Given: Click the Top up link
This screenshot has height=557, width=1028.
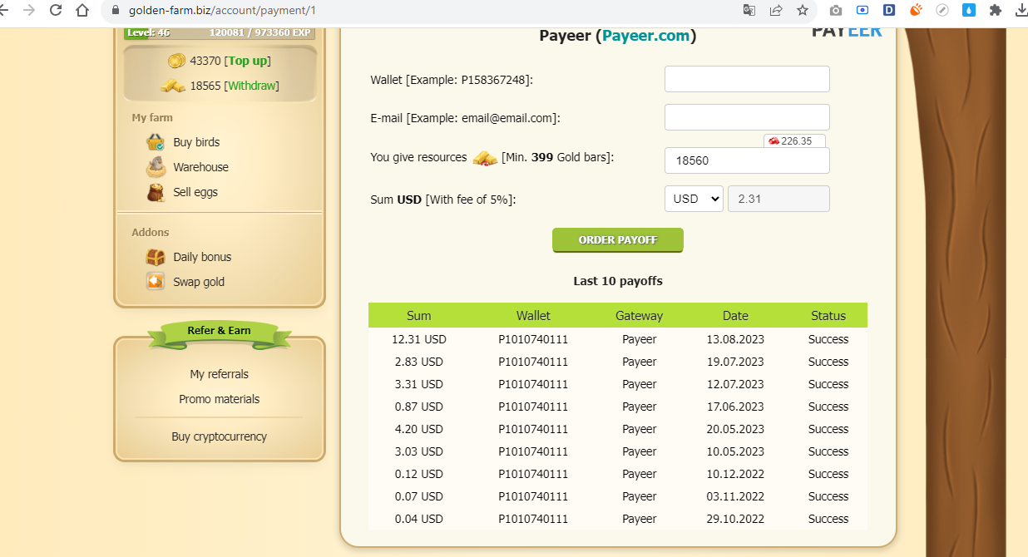Looking at the screenshot, I should tap(248, 61).
